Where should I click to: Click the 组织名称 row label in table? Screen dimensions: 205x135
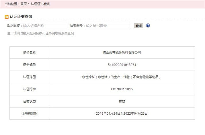click(x=30, y=52)
